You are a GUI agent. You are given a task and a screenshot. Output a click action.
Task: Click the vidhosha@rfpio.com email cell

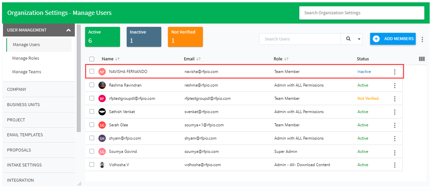point(203,165)
